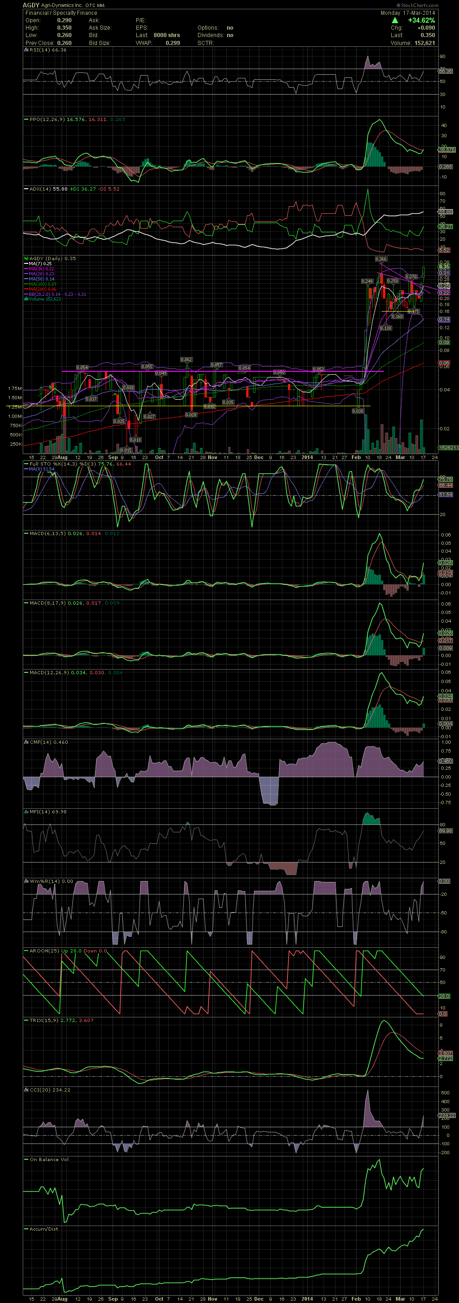Screen dimensions: 459x1303
Task: Click the 75.76 stochastic axis value tag
Action: (446, 479)
